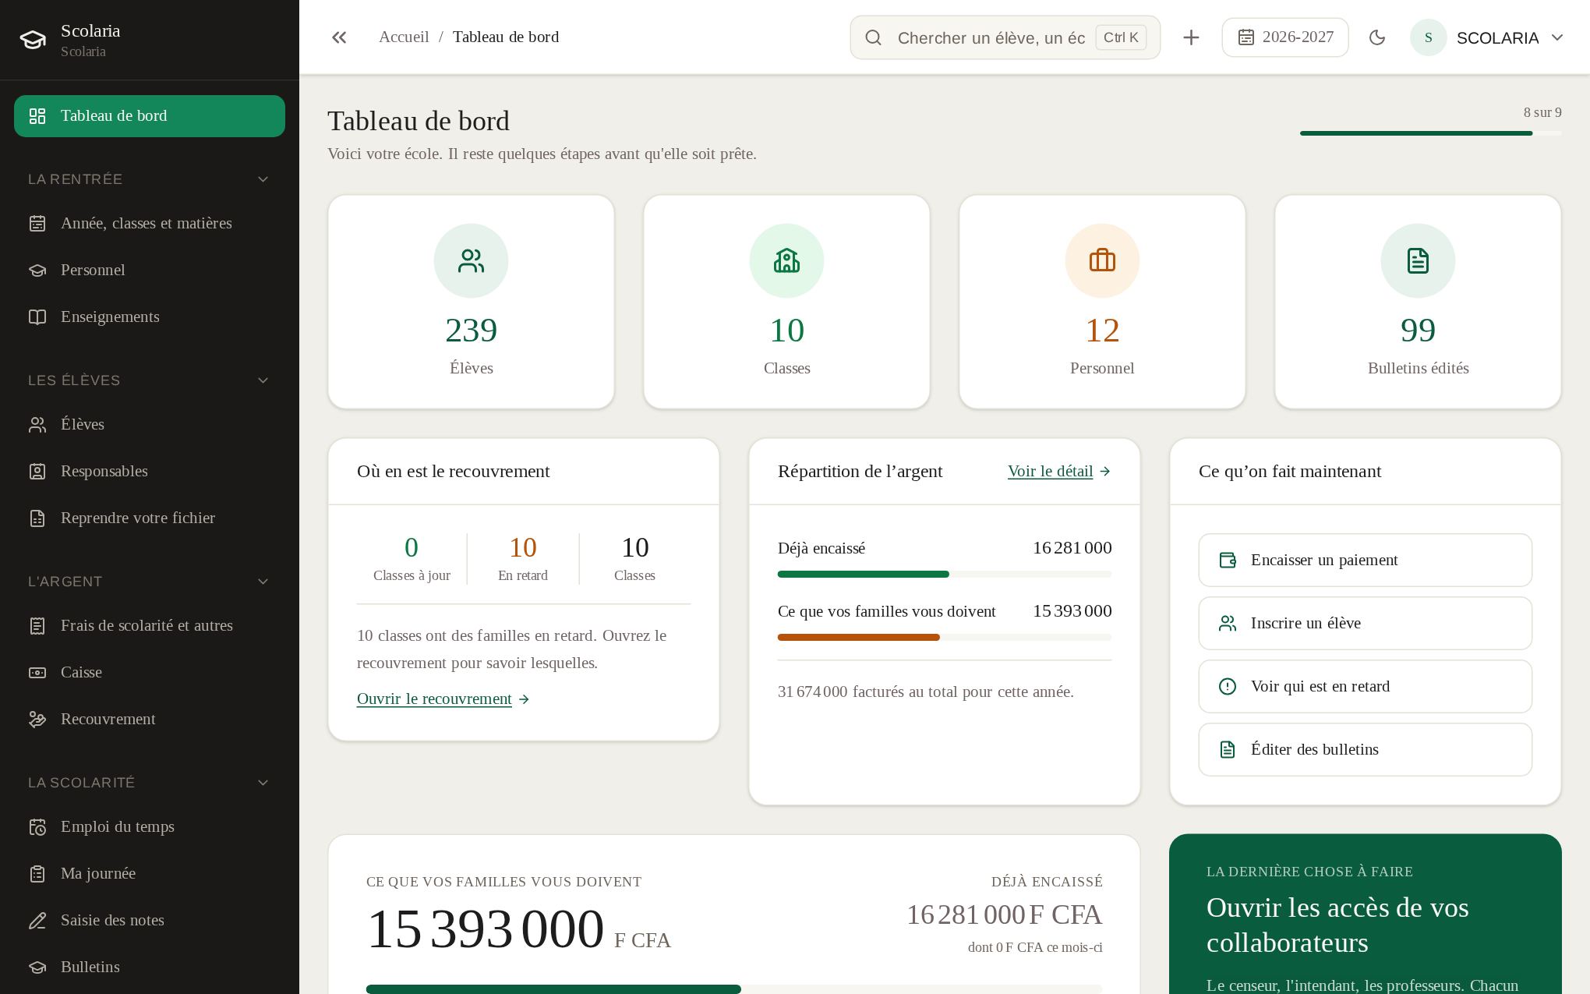Go to Reprendre votre fichier
Viewport: 1590px width, 994px height.
[x=150, y=518]
